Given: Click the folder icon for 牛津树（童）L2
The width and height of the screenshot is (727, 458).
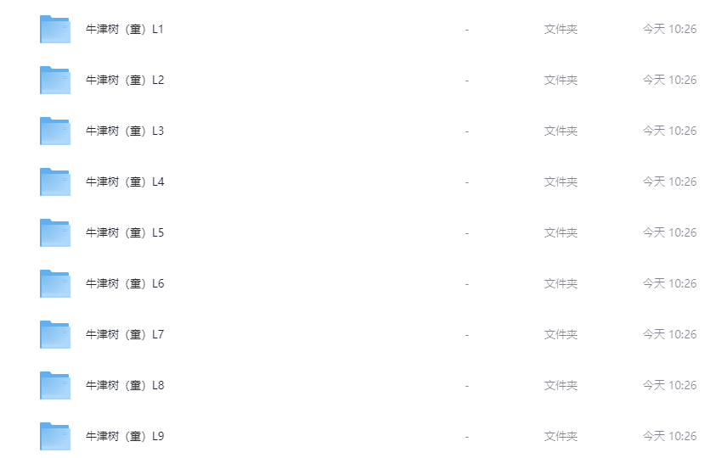Looking at the screenshot, I should 55,81.
